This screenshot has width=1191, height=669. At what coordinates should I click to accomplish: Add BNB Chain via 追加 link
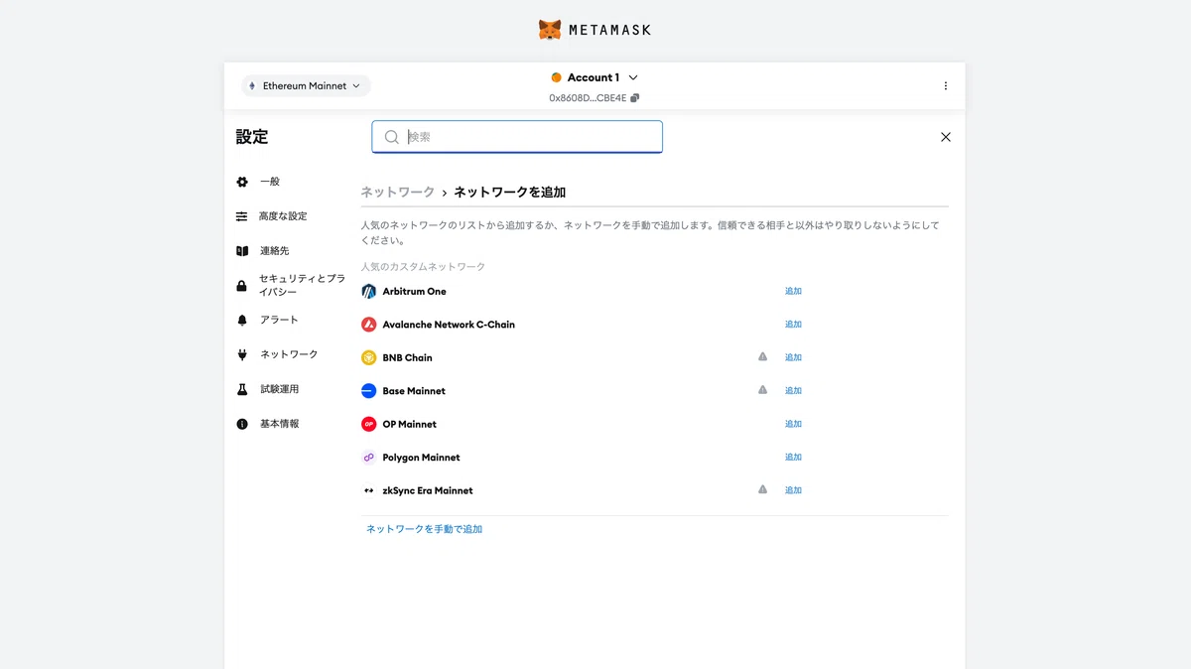(x=793, y=357)
